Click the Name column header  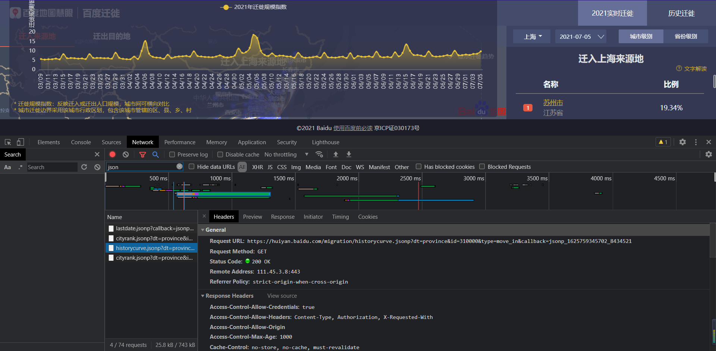151,217
